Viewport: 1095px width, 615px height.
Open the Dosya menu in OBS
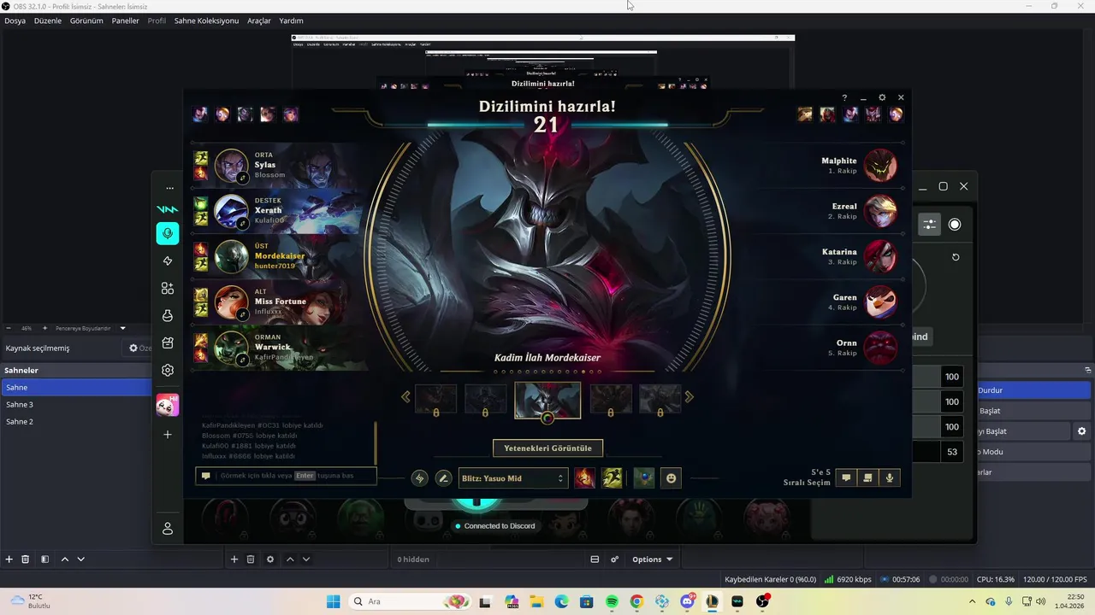15,20
